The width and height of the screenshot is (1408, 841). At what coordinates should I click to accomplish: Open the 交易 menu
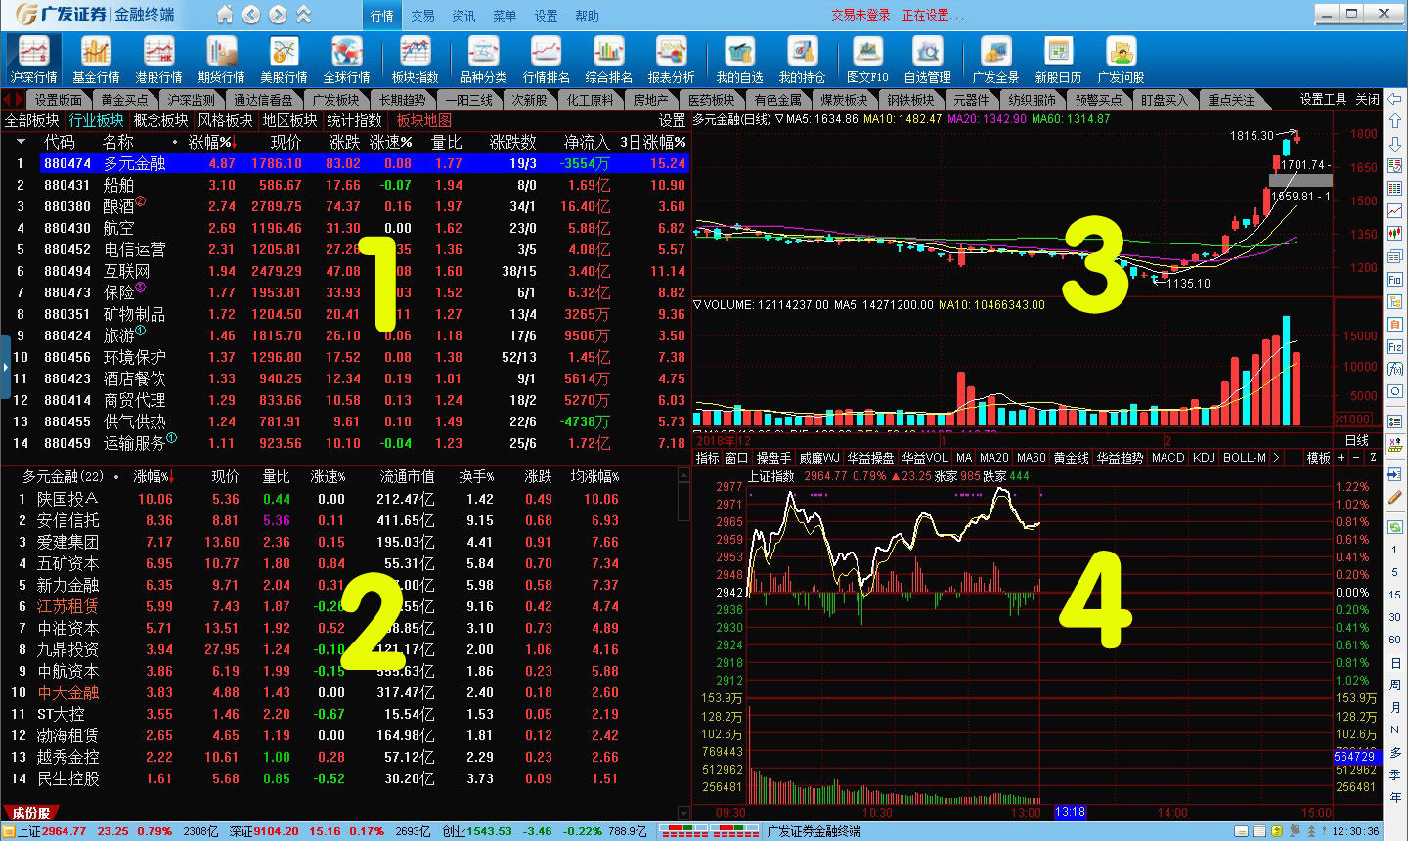coord(422,16)
